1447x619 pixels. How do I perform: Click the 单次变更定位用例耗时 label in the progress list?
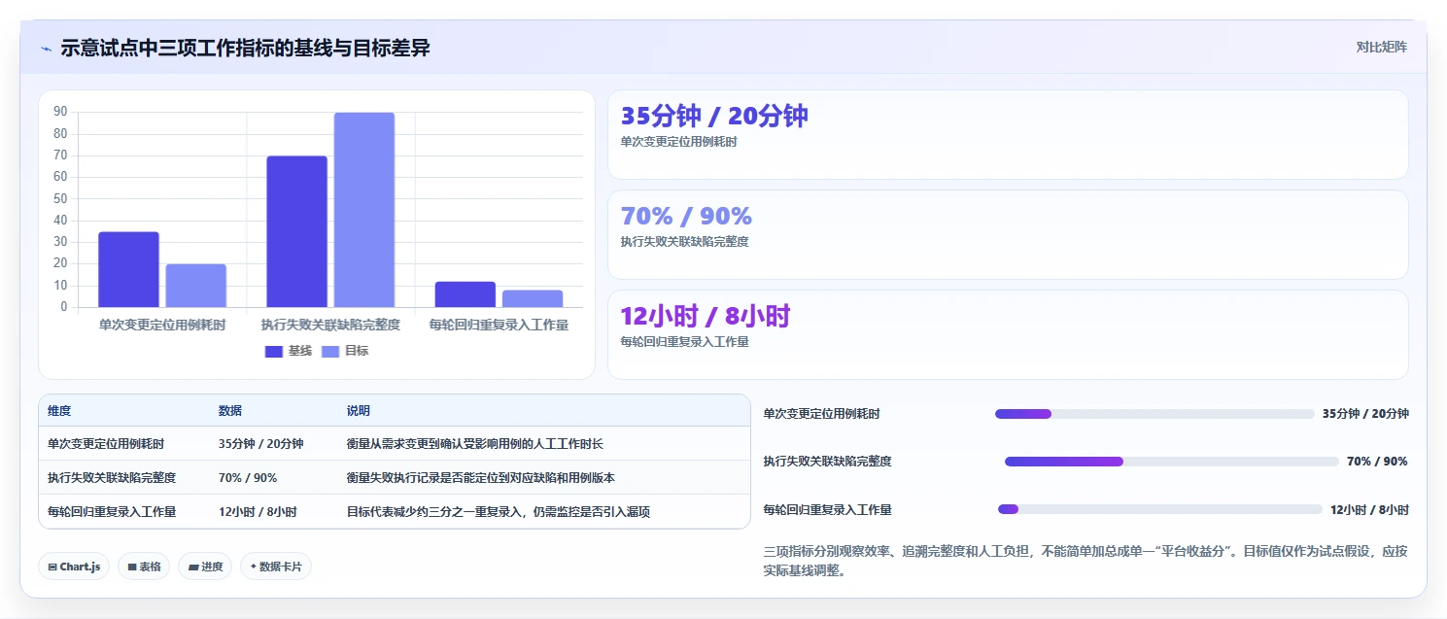822,414
